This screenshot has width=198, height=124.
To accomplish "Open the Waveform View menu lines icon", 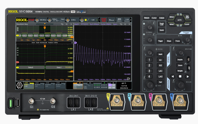I will coord(67,24).
